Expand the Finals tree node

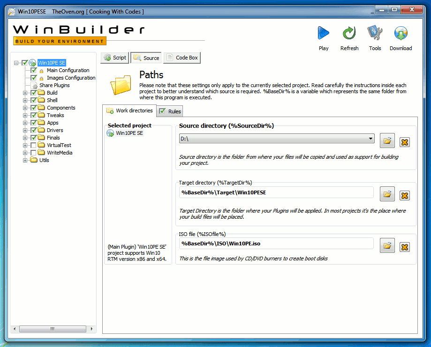click(25, 138)
